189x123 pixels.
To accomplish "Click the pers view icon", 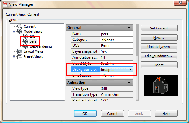I will tap(26, 41).
